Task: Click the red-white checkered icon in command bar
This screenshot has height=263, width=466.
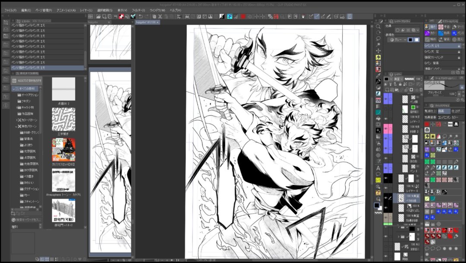Action: (121, 17)
